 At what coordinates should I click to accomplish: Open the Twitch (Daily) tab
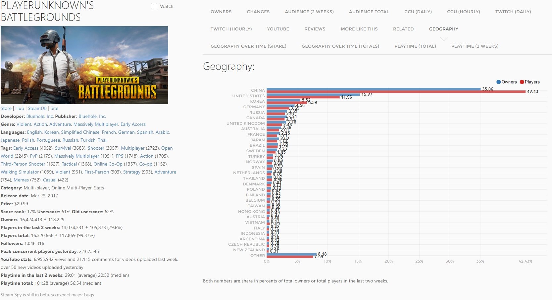[x=513, y=12]
